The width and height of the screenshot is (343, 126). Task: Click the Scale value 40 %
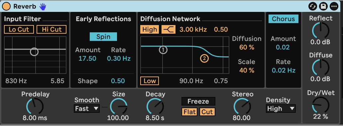[x=247, y=70]
